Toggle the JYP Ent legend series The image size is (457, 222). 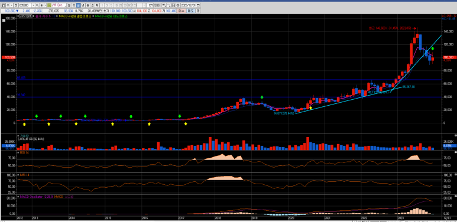point(25,17)
